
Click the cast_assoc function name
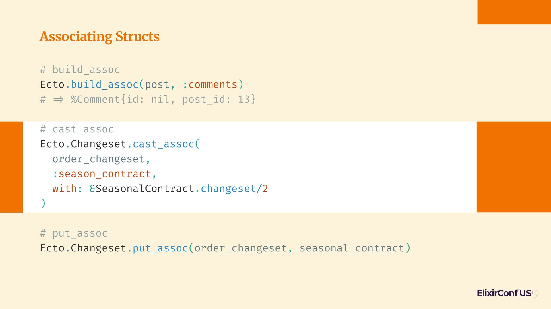tap(164, 144)
